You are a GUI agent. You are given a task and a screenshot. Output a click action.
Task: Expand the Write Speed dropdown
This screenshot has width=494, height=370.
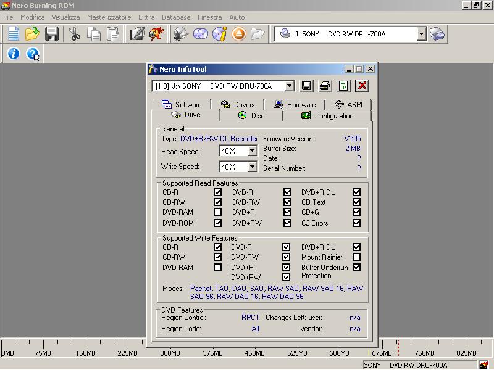(252, 166)
